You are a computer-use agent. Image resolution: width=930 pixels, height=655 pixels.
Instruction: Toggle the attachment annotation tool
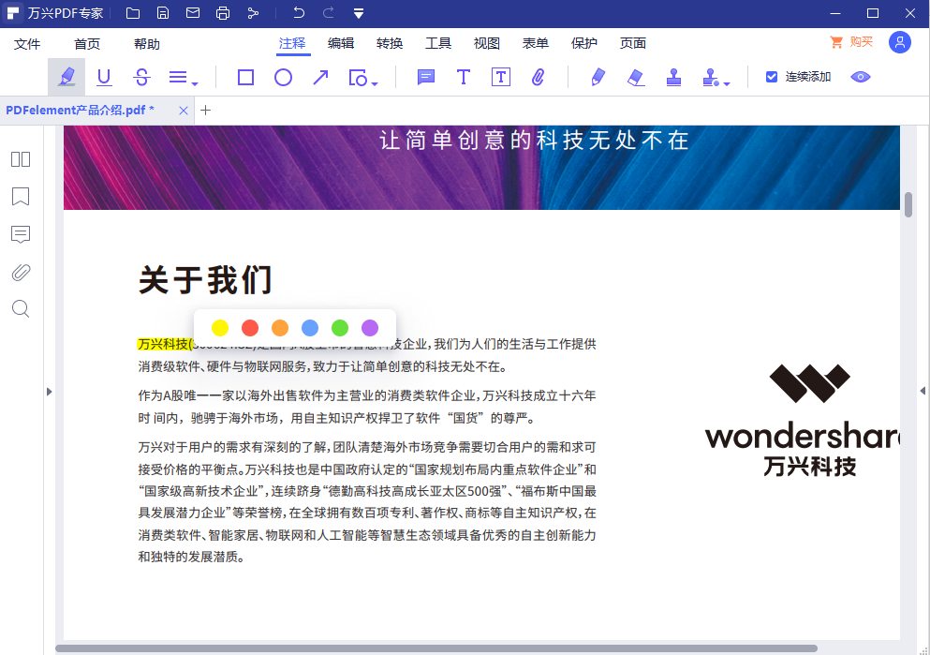coord(539,77)
